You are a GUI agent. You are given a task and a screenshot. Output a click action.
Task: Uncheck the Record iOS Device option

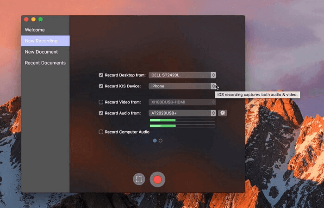pyautogui.click(x=101, y=86)
